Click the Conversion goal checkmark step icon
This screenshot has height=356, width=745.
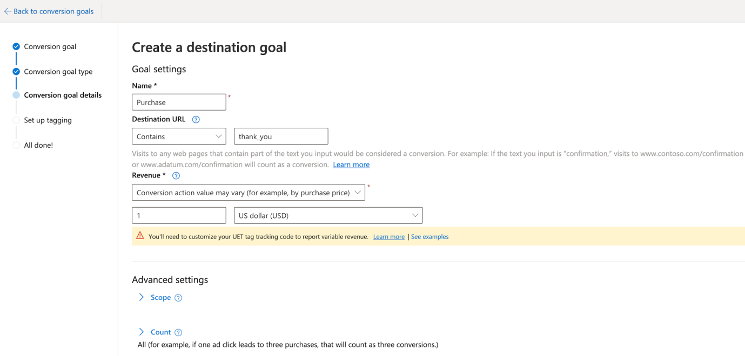click(x=16, y=46)
